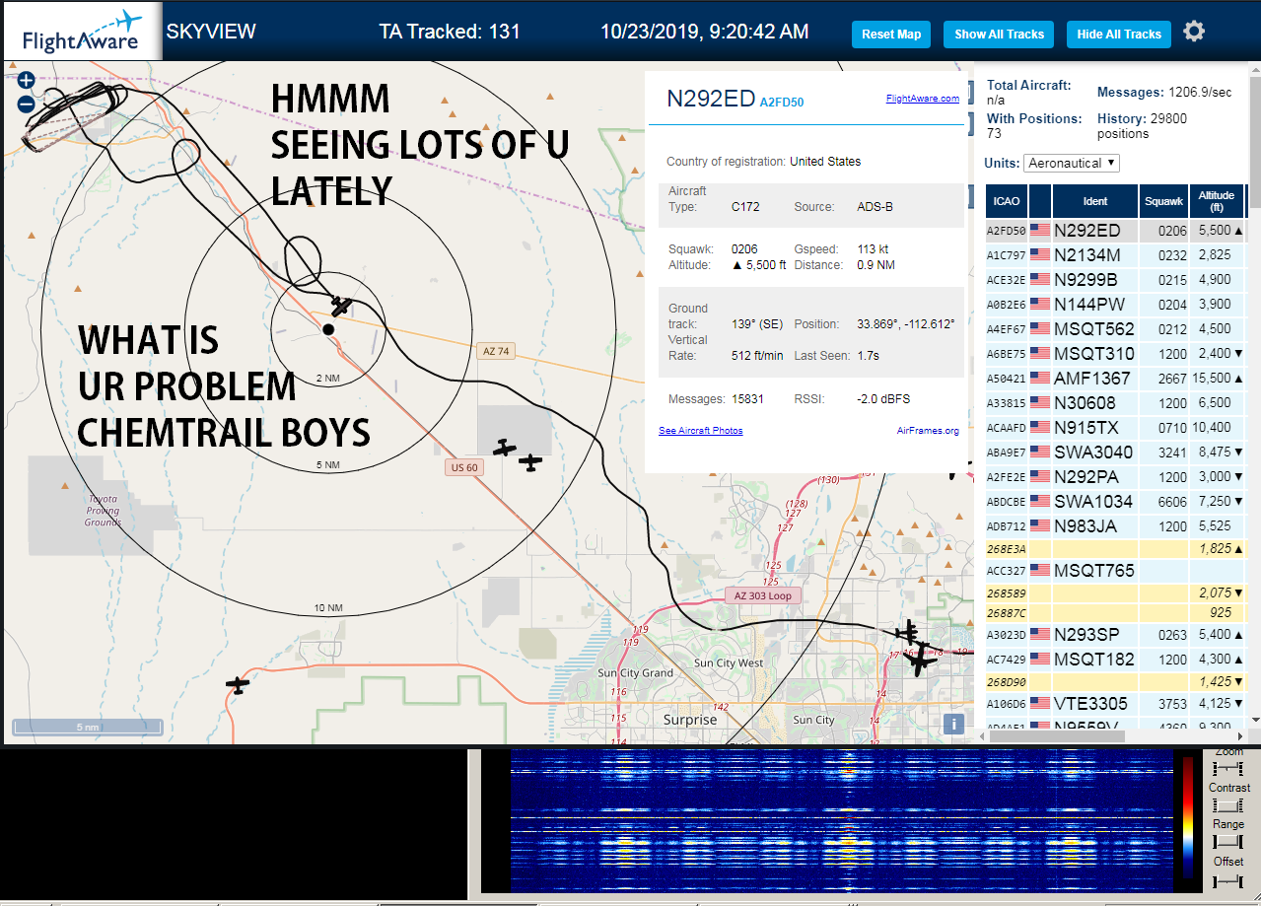Screen dimensions: 1261x906
Task: Click the lone plane icon southwest of Sun City Grand
Action: pyautogui.click(x=237, y=684)
